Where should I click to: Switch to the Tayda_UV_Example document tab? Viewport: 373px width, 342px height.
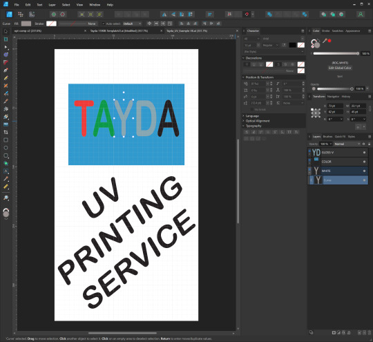coord(186,31)
